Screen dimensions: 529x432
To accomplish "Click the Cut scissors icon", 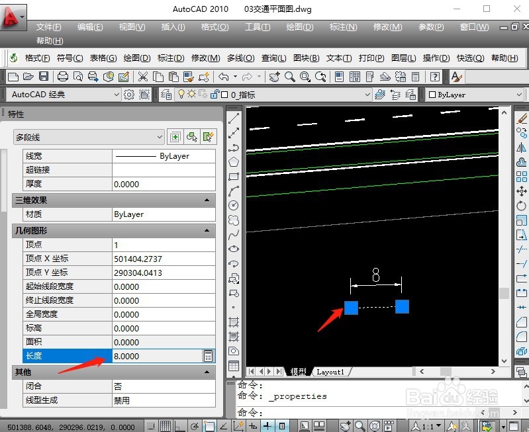I will (143, 77).
